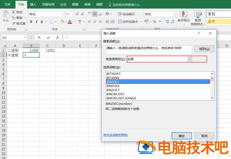
Task: Click the Paste icon in clipboard group
Action: pos(6,14)
